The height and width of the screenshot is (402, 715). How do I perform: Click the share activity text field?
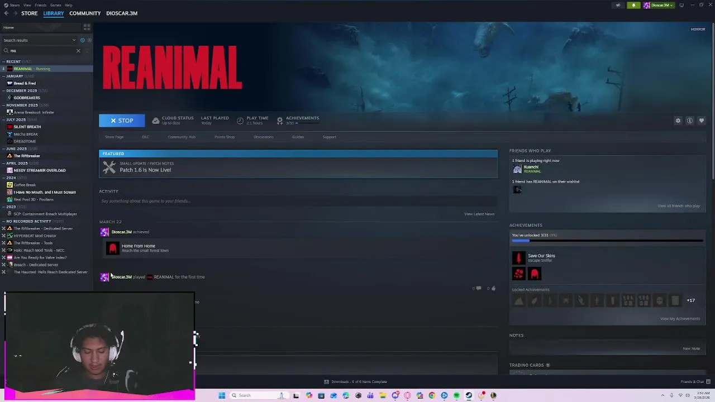pos(298,201)
